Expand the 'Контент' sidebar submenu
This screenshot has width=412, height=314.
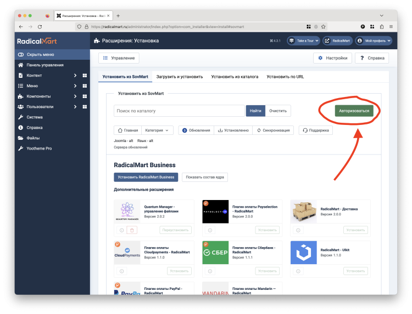[75, 76]
